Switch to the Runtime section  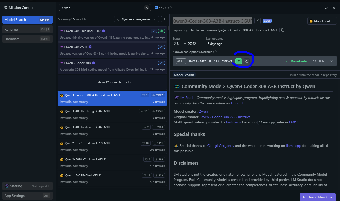coord(27,29)
